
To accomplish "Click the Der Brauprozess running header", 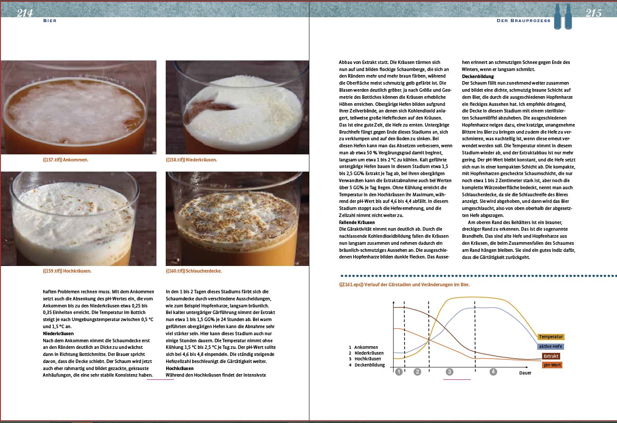I will [x=523, y=20].
